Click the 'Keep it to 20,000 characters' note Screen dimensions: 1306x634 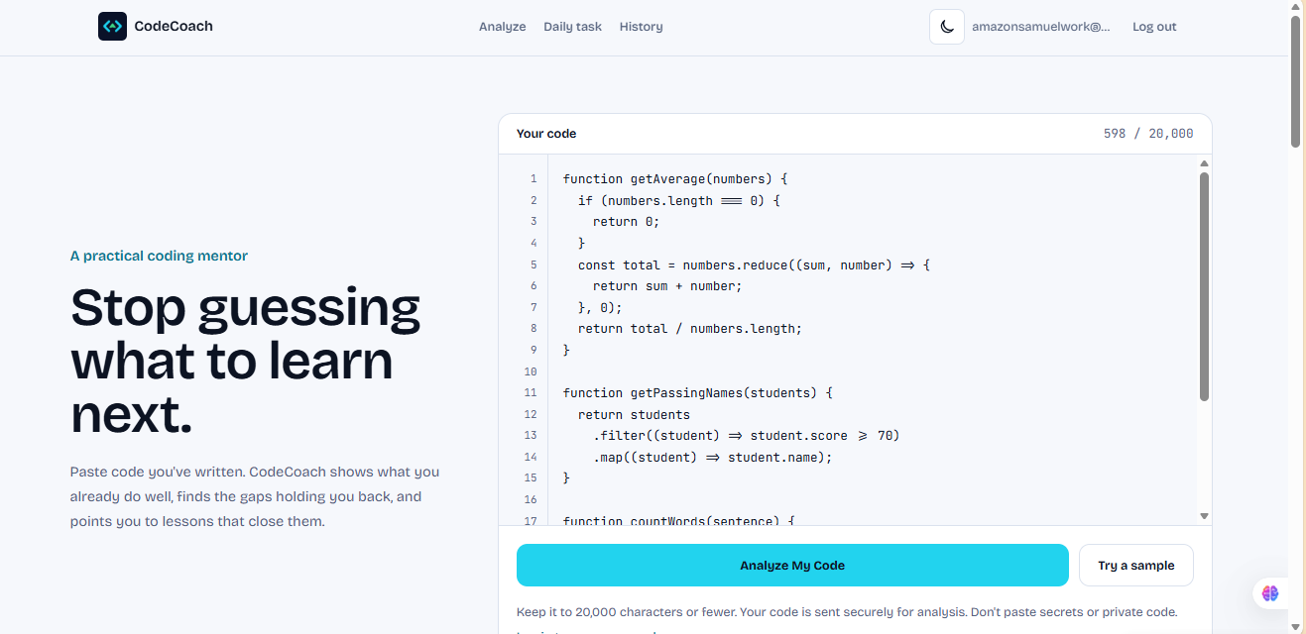tap(847, 612)
